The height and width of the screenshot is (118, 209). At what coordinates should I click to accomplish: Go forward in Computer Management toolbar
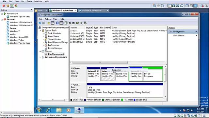click(43, 23)
